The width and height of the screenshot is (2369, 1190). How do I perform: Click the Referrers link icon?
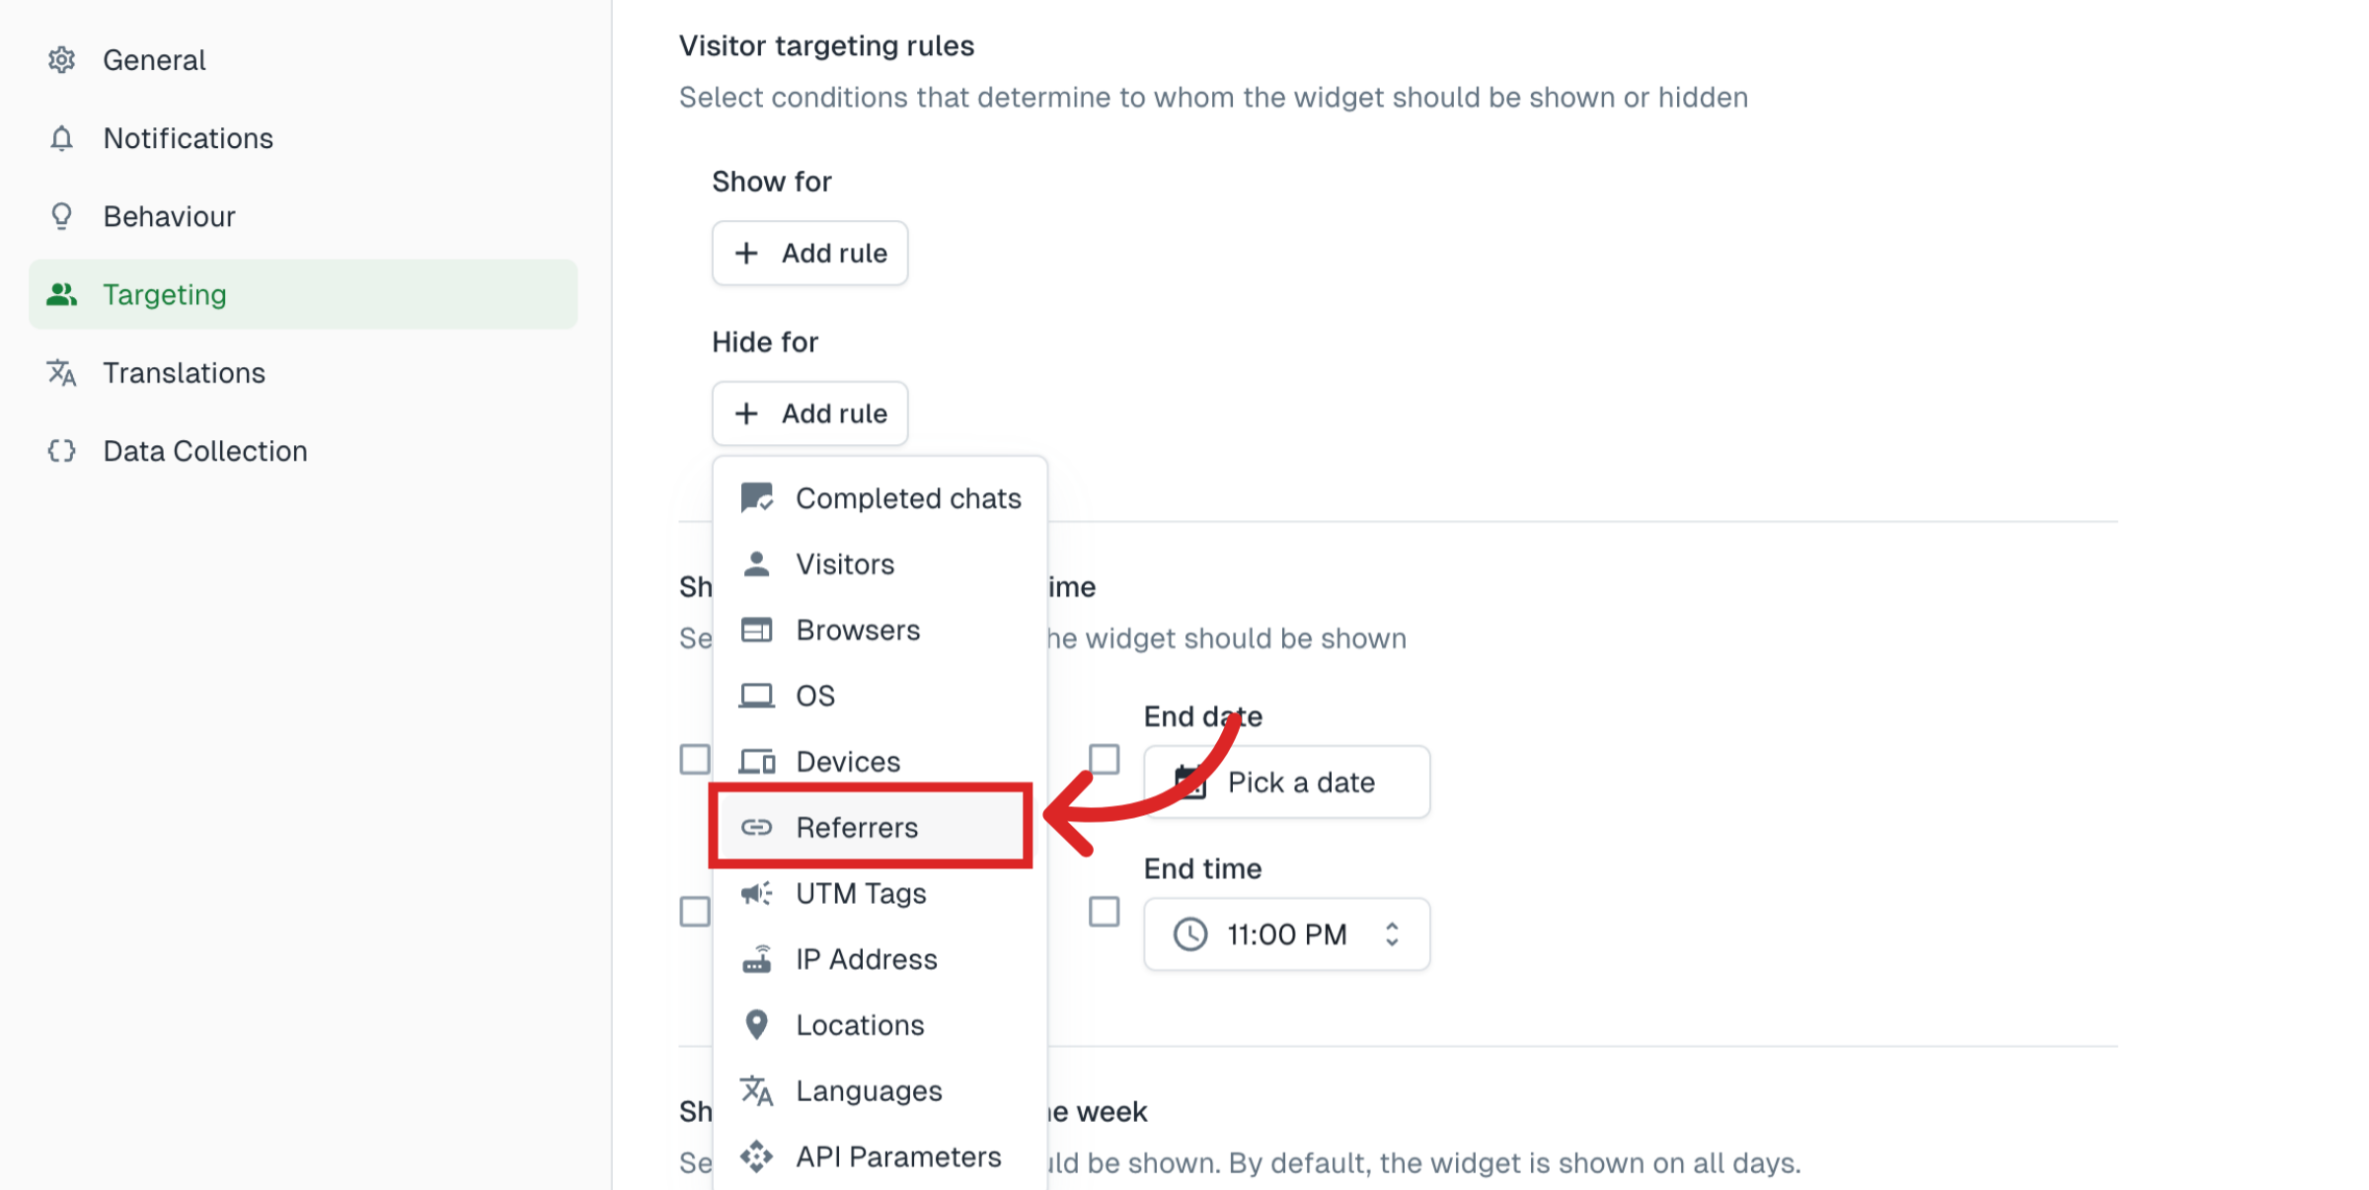click(756, 827)
